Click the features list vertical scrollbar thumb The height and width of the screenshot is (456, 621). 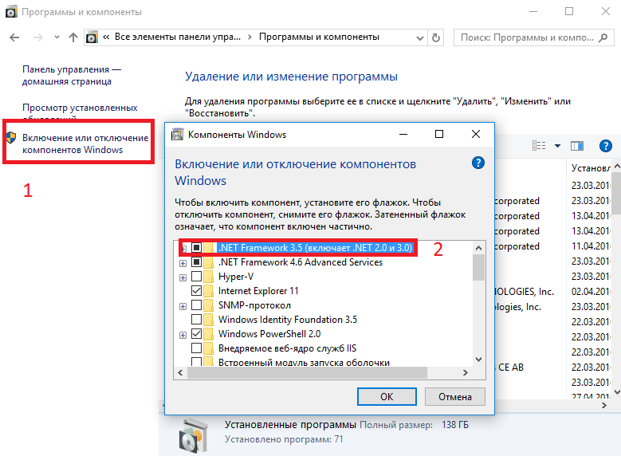478,267
